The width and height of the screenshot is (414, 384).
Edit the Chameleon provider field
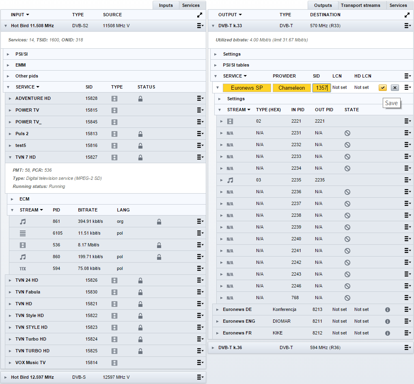pyautogui.click(x=291, y=88)
